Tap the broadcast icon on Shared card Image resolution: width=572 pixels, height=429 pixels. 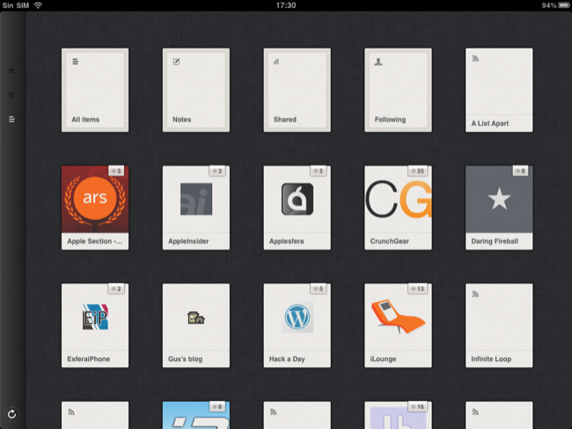pyautogui.click(x=276, y=62)
